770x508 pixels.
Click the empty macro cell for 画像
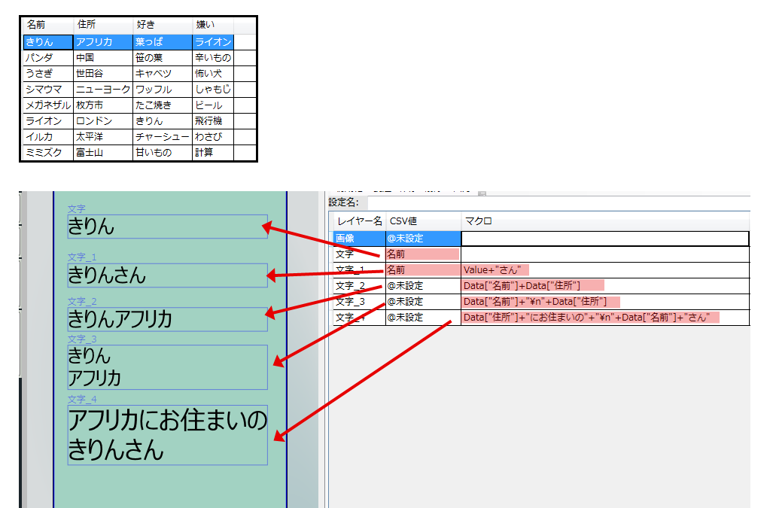(x=604, y=239)
